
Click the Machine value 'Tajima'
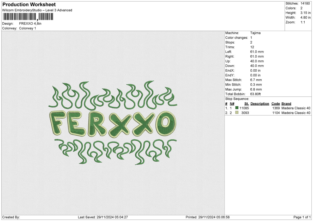(x=255, y=33)
